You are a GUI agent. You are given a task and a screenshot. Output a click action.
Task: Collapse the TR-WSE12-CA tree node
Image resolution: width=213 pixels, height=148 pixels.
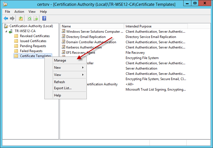6,31
